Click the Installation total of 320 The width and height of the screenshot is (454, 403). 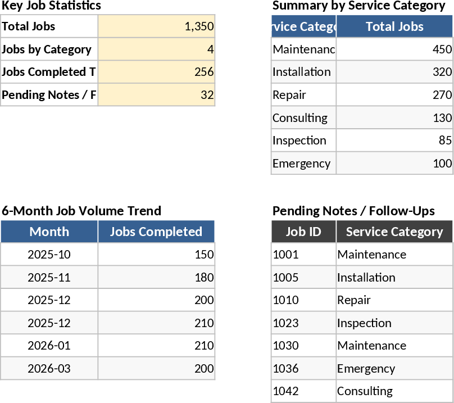click(x=394, y=72)
